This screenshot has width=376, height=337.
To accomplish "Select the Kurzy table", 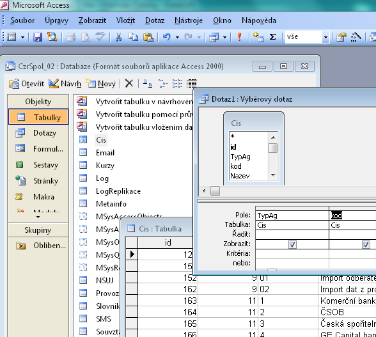I will (x=105, y=166).
